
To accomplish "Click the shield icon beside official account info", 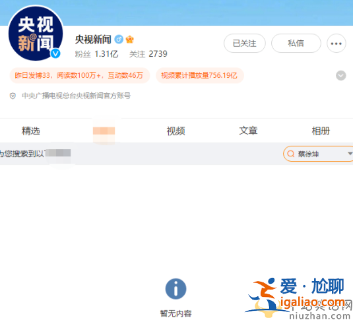I will coord(13,96).
